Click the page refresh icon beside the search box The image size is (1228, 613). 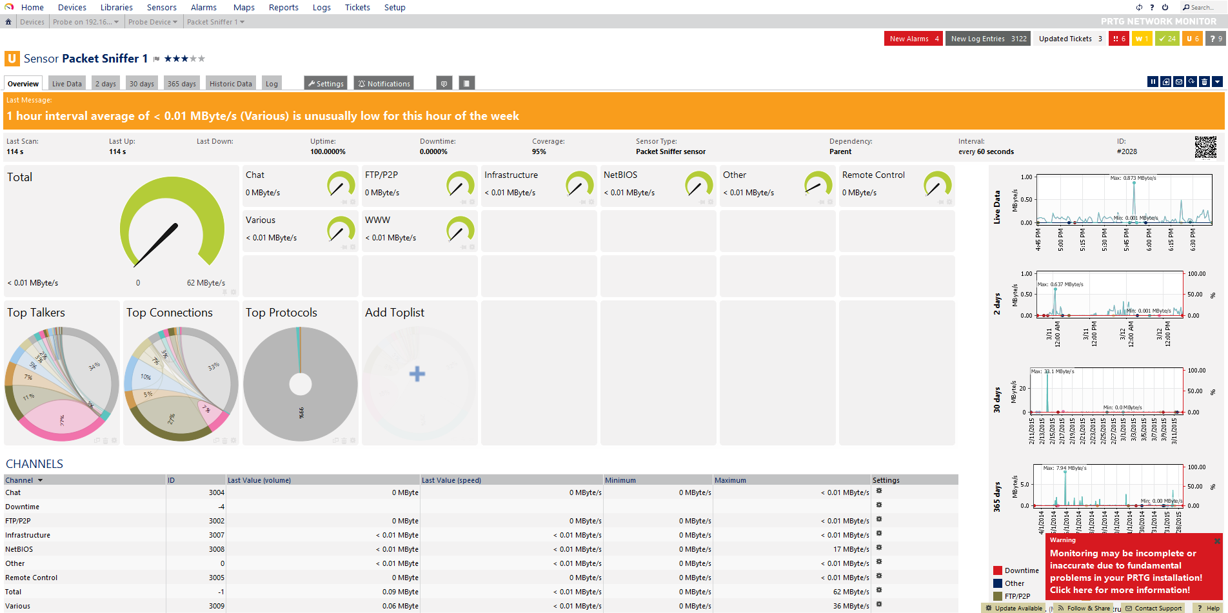click(1139, 7)
